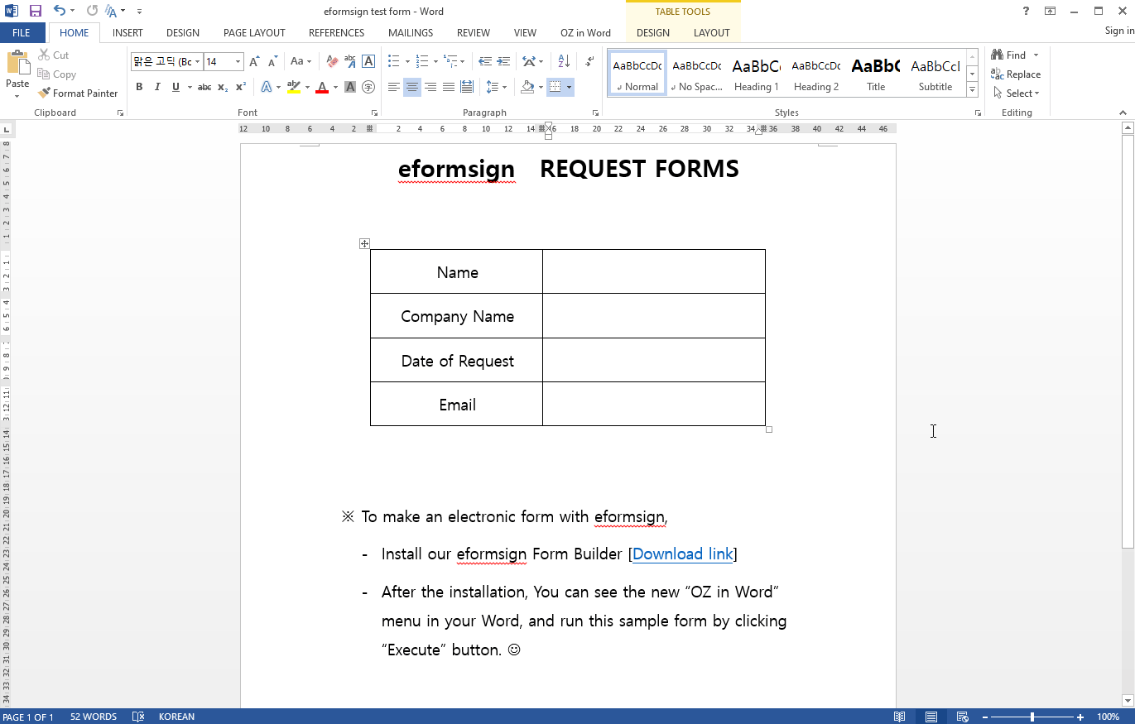This screenshot has height=724, width=1135.
Task: Toggle Underline formatting
Action: pyautogui.click(x=176, y=87)
